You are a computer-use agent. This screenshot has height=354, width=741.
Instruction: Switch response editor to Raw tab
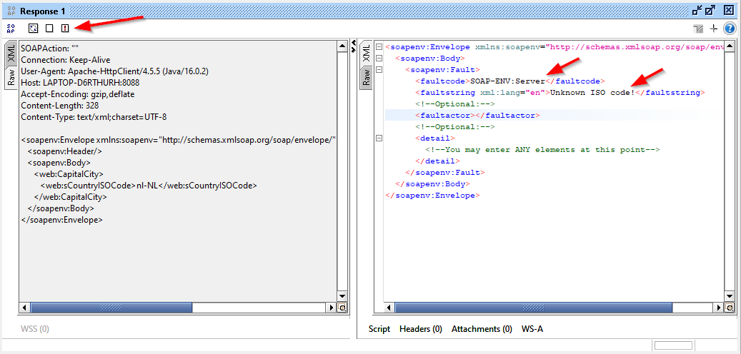pos(365,76)
